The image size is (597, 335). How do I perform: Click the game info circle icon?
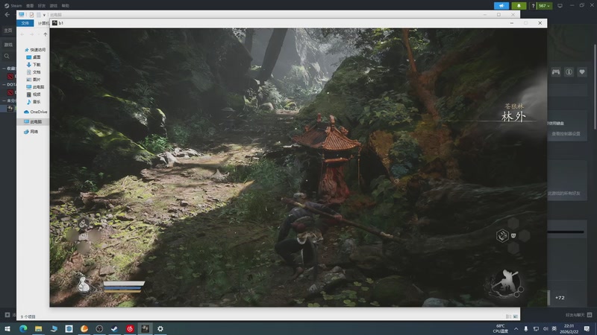coord(569,71)
